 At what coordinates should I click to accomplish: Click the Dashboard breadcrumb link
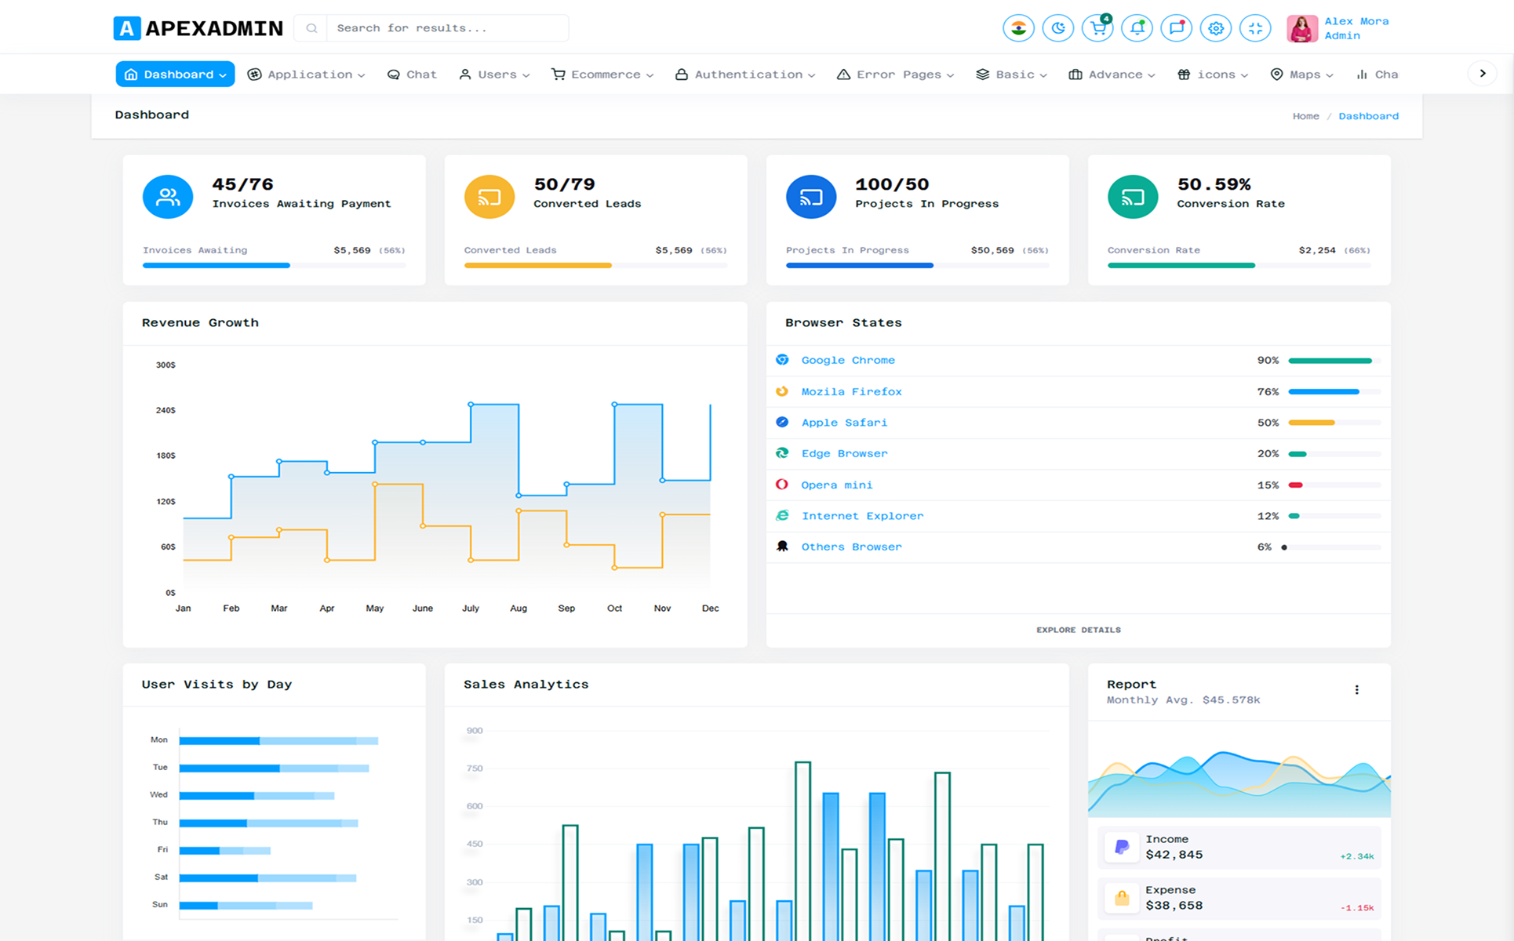1368,116
